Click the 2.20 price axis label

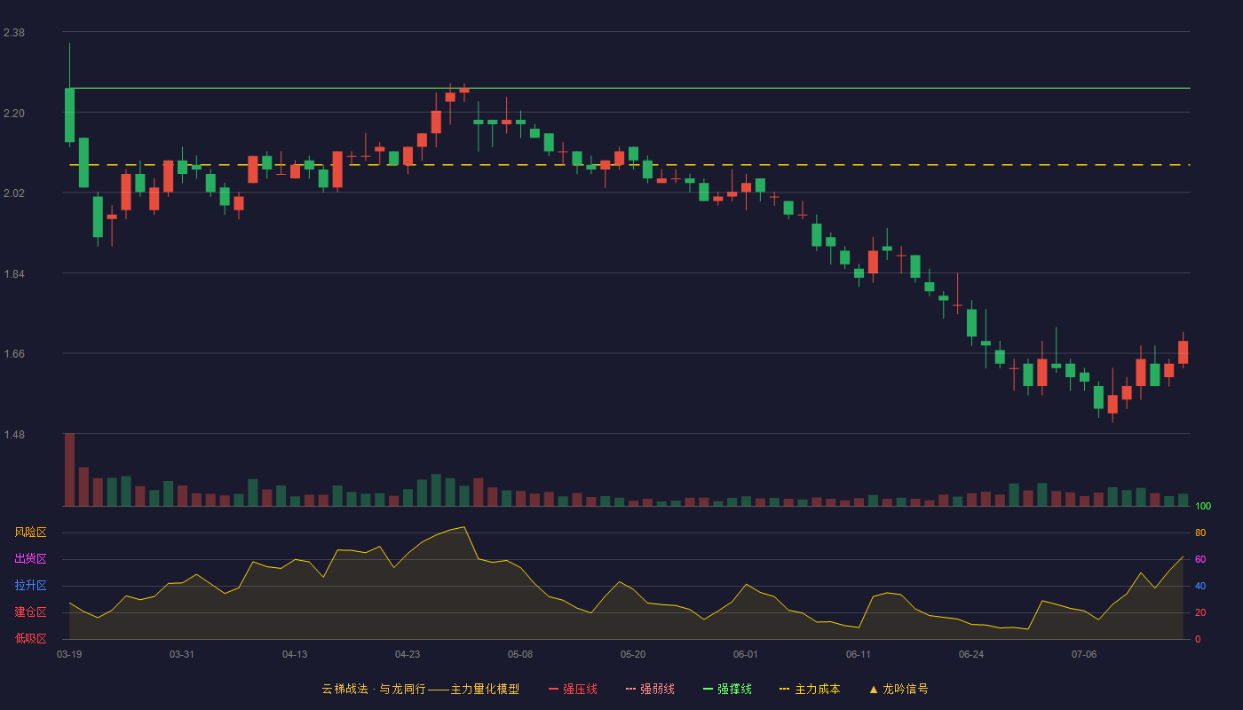point(14,114)
